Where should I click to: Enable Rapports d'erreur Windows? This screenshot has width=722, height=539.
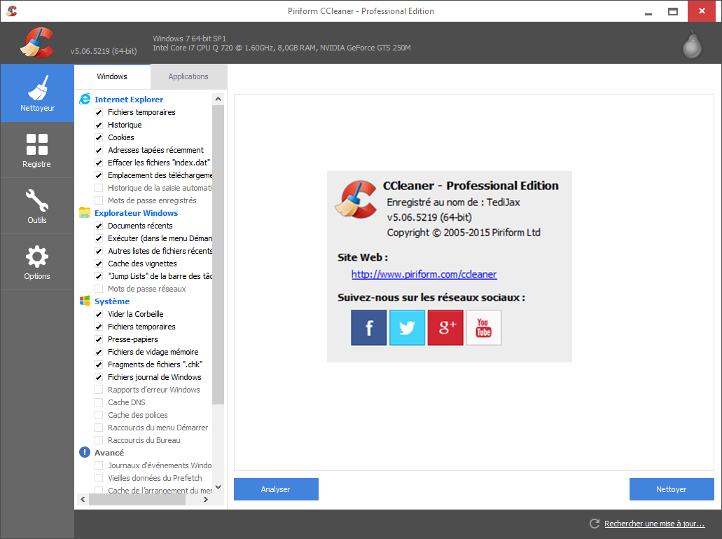tap(99, 390)
